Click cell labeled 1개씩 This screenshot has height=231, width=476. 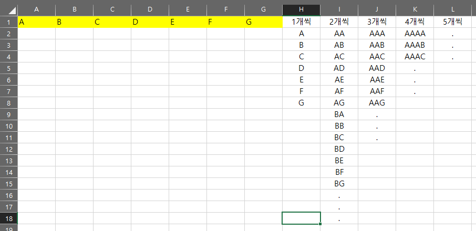point(301,22)
